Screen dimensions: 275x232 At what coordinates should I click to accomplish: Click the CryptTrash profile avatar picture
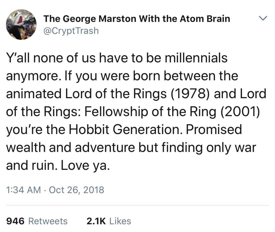(x=21, y=24)
